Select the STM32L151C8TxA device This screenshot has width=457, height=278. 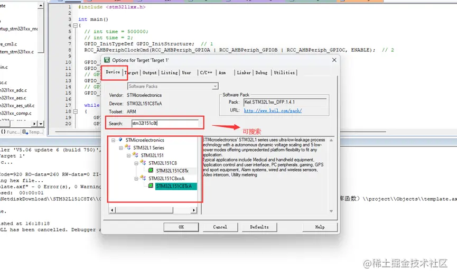pyautogui.click(x=176, y=186)
